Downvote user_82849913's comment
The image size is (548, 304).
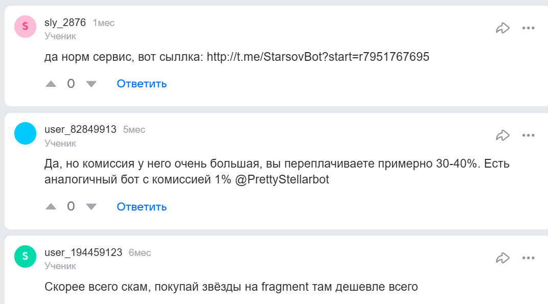coord(91,206)
